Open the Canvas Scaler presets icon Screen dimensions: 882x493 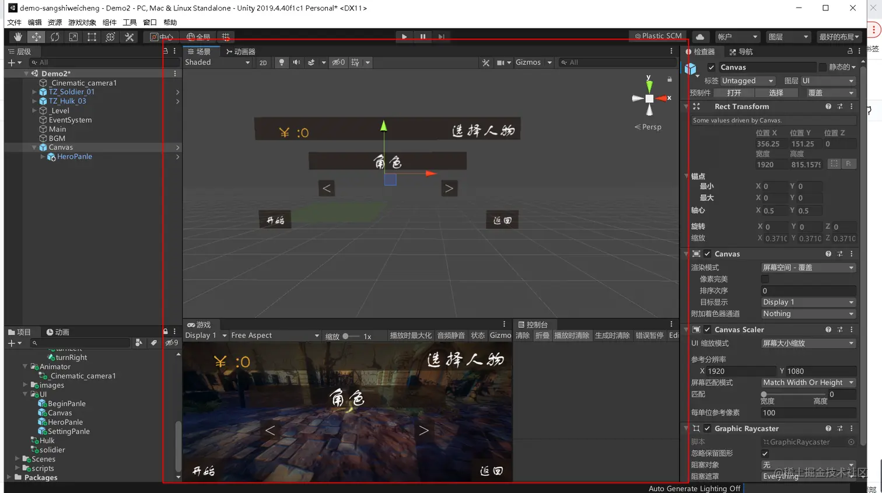pos(840,330)
